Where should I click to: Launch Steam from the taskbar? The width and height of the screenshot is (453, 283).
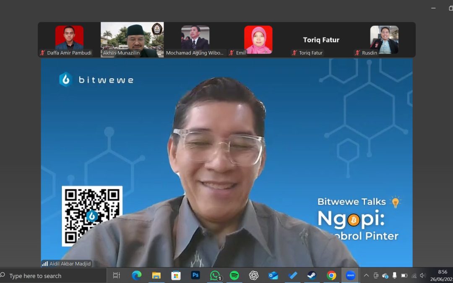click(312, 275)
